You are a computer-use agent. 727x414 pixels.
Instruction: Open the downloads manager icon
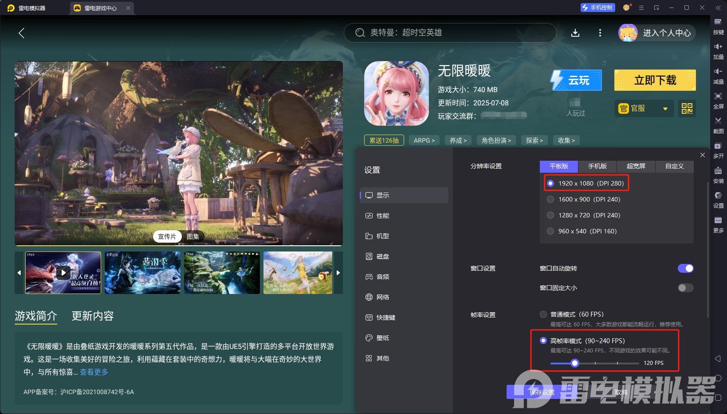tap(575, 33)
